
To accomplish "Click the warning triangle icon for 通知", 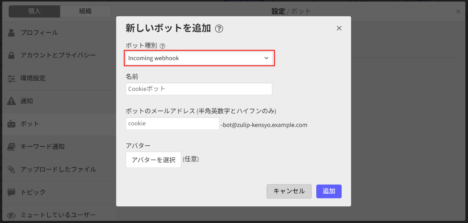I will [x=11, y=101].
